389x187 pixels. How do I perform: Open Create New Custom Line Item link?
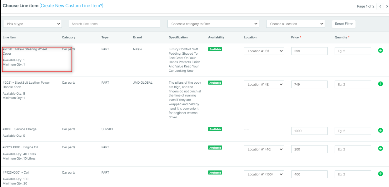71,6
